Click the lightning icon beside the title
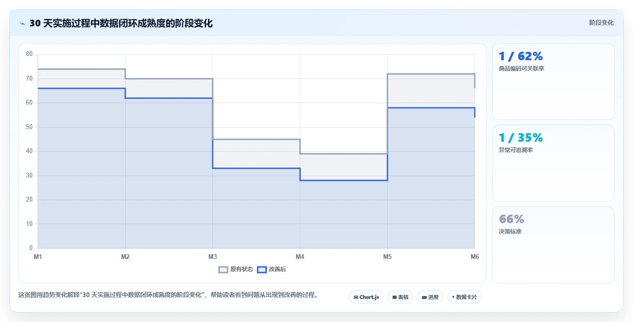Image resolution: width=633 pixels, height=322 pixels. coord(22,23)
